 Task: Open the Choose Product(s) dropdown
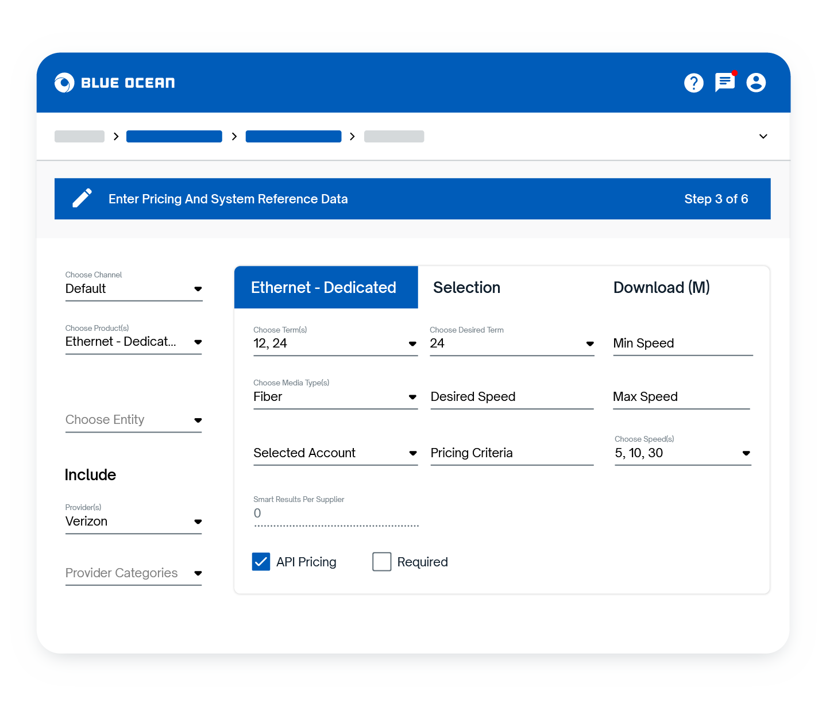[x=133, y=342]
